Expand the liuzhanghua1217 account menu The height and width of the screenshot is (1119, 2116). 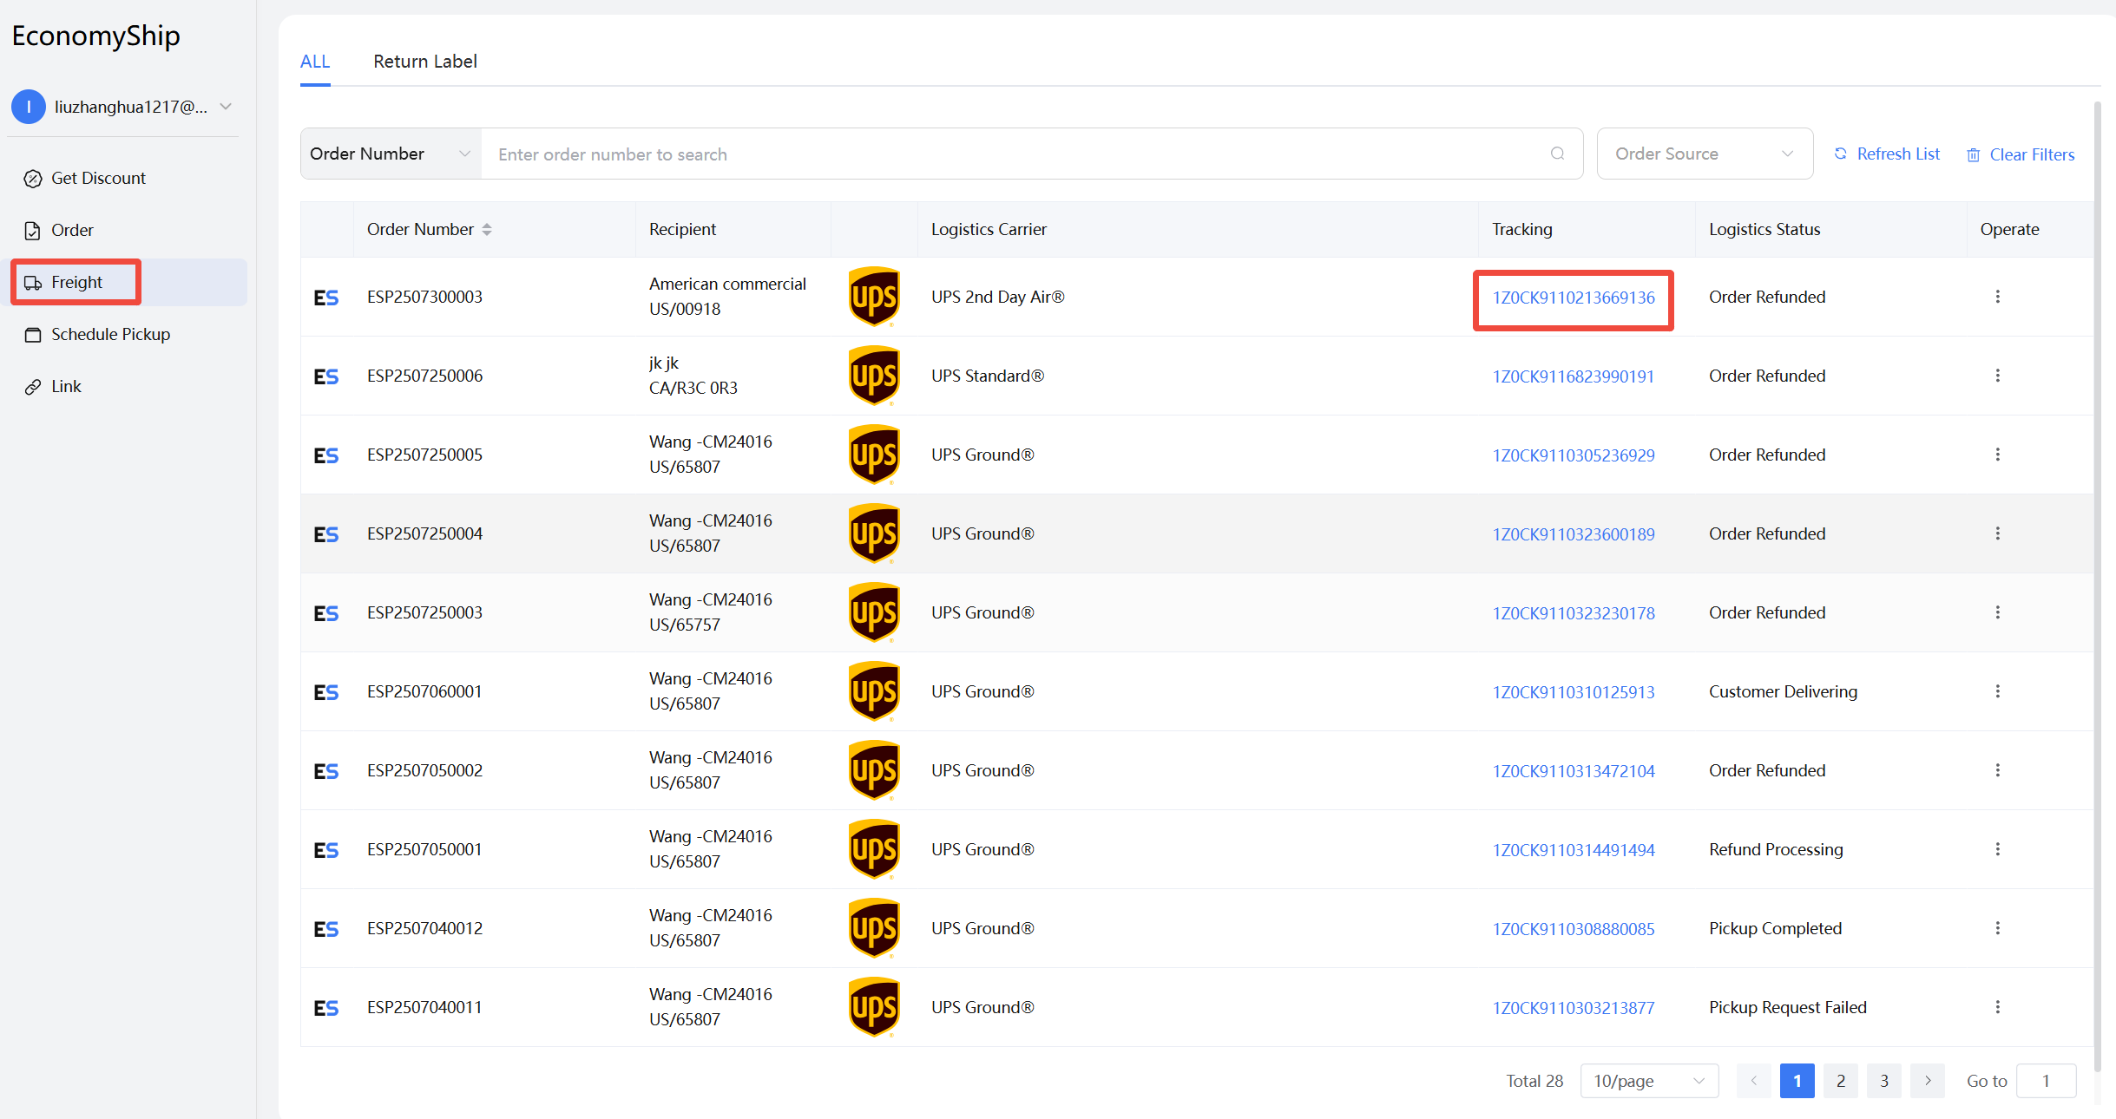[226, 107]
